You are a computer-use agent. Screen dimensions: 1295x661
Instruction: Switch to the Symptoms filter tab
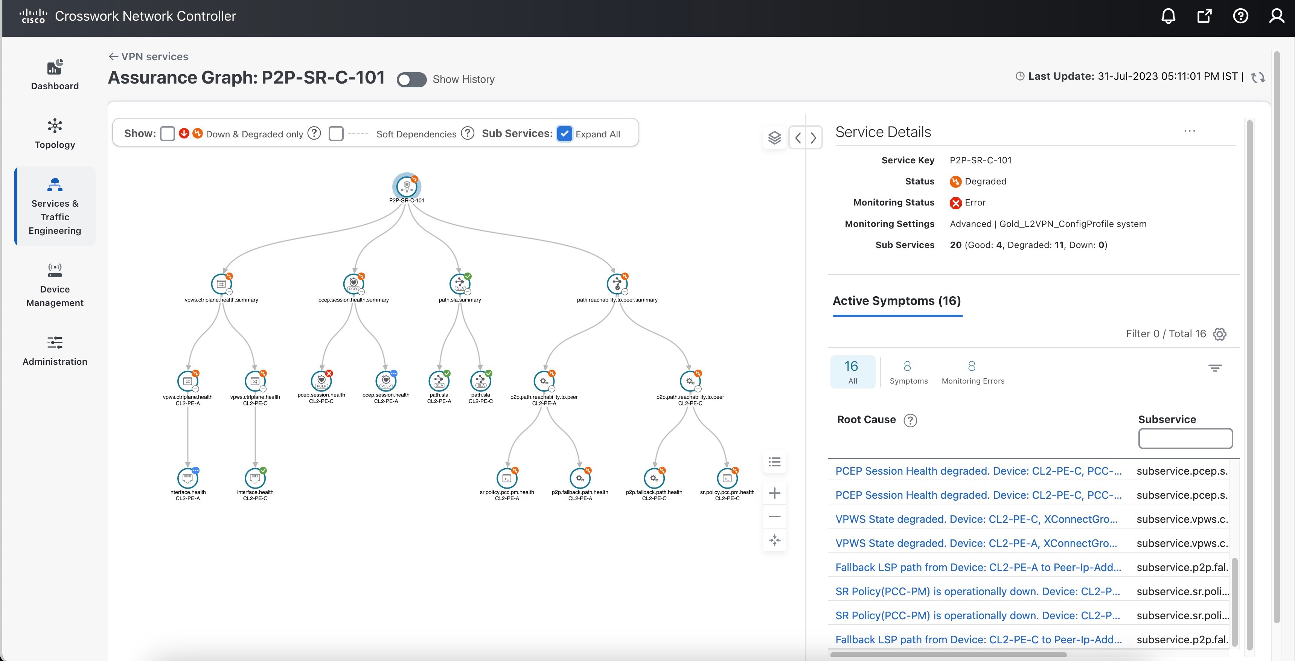point(909,372)
